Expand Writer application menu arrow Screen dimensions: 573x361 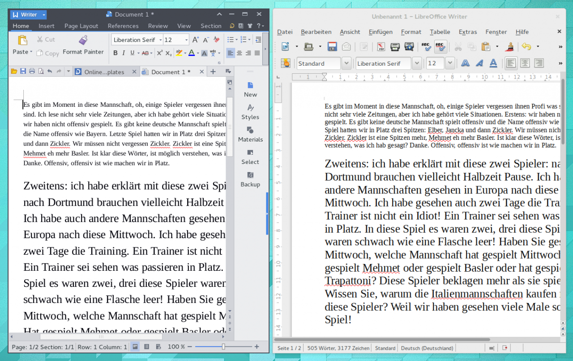[x=43, y=15]
